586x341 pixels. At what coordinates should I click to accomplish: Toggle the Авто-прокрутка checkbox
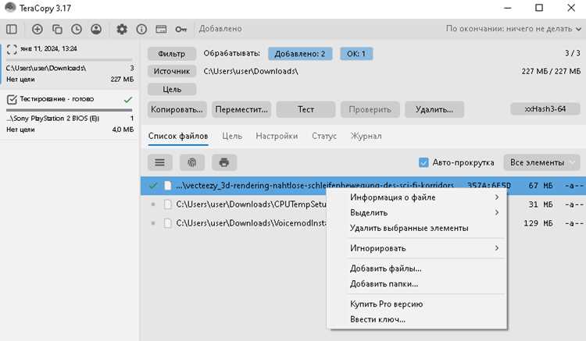423,162
